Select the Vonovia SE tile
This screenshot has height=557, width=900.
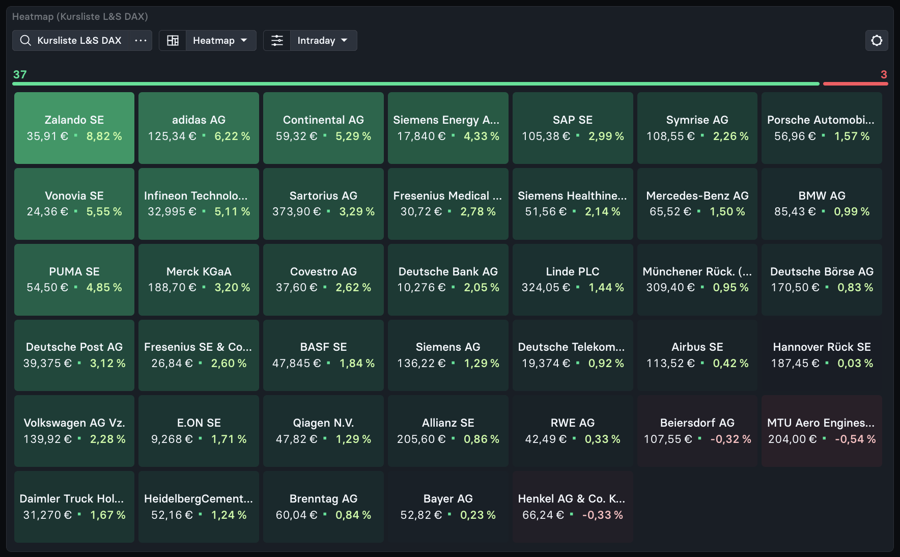point(74,204)
